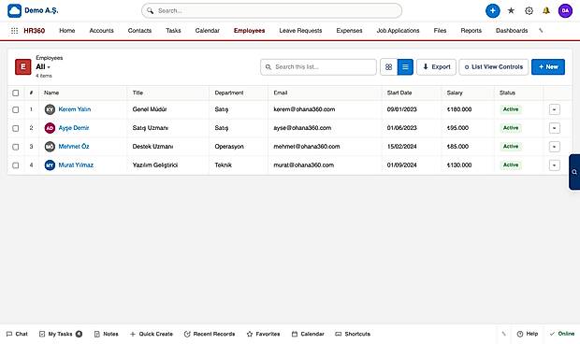Viewport: 580px width, 344px height.
Task: Open List View Controls
Action: (493, 67)
